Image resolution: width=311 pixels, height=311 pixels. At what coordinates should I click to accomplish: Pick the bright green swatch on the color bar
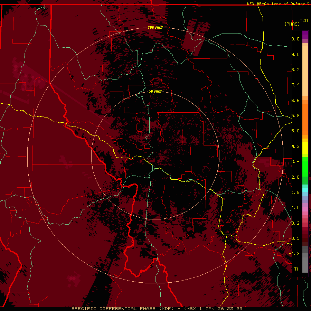305,167
